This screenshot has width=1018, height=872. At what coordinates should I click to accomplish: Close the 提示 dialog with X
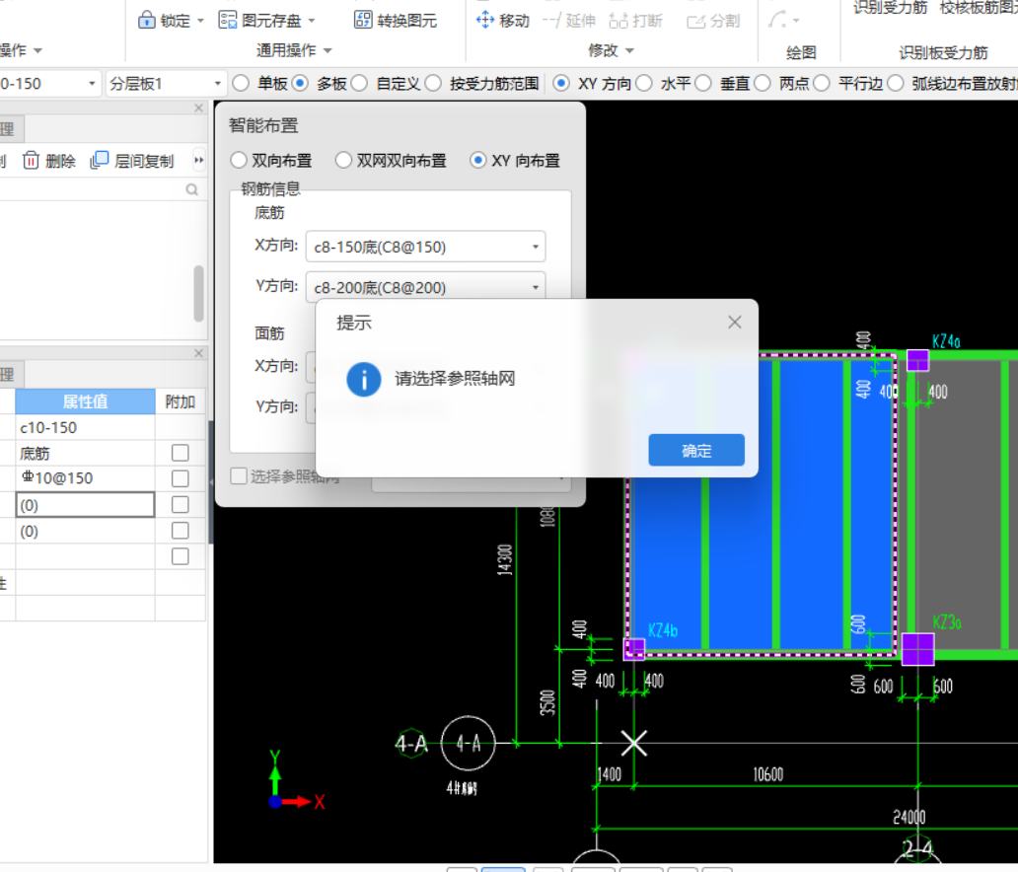(734, 322)
